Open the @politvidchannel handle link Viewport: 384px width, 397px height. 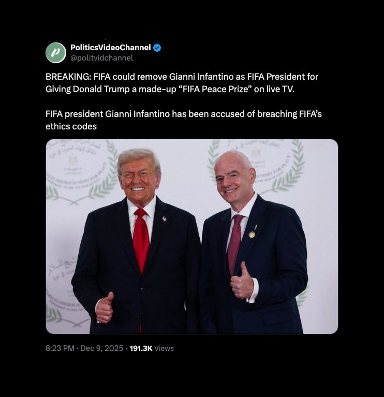tap(102, 58)
